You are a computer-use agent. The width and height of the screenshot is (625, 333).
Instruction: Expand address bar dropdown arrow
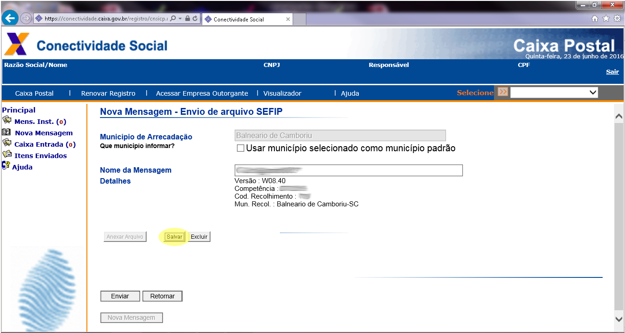click(180, 19)
